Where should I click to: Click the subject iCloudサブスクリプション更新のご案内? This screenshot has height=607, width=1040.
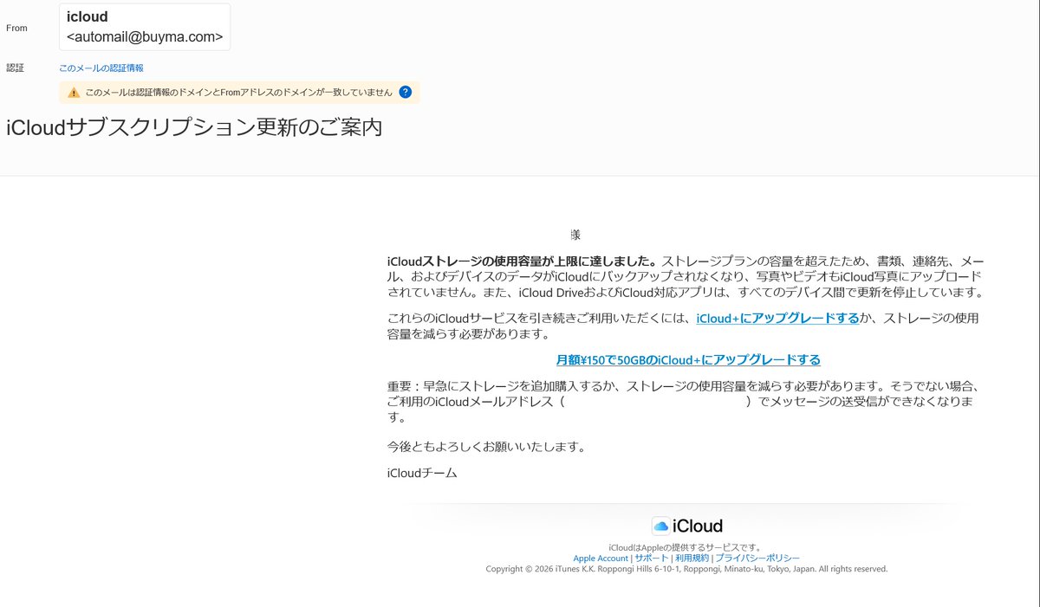[x=194, y=127]
